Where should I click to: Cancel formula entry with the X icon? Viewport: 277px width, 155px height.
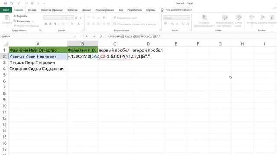(87, 37)
